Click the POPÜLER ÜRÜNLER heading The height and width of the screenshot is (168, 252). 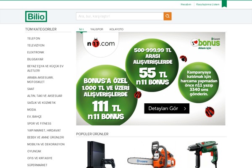pos(92,134)
